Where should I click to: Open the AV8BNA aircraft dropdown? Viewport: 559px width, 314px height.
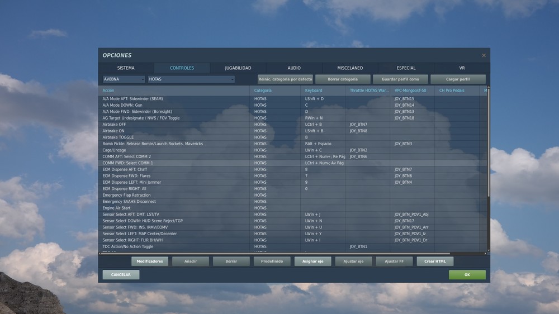click(x=124, y=79)
